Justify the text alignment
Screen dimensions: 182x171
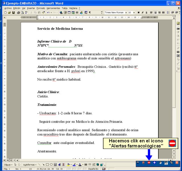tap(163, 12)
